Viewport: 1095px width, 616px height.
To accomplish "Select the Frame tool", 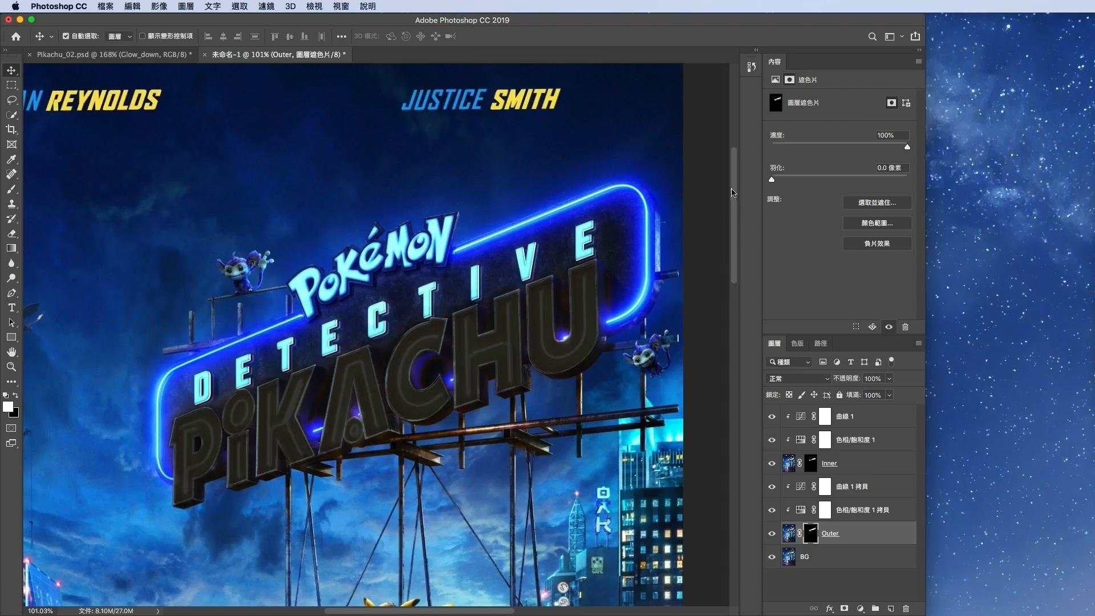I will click(11, 144).
